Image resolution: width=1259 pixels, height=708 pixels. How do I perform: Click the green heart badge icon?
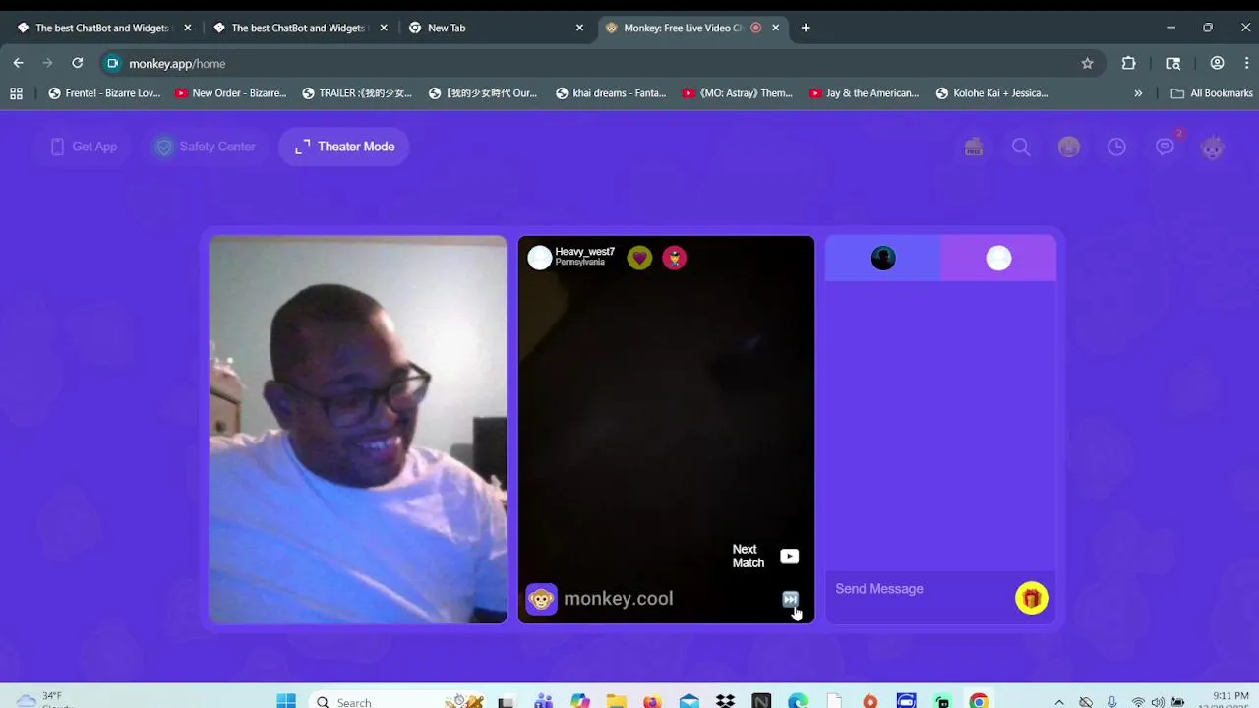point(639,258)
